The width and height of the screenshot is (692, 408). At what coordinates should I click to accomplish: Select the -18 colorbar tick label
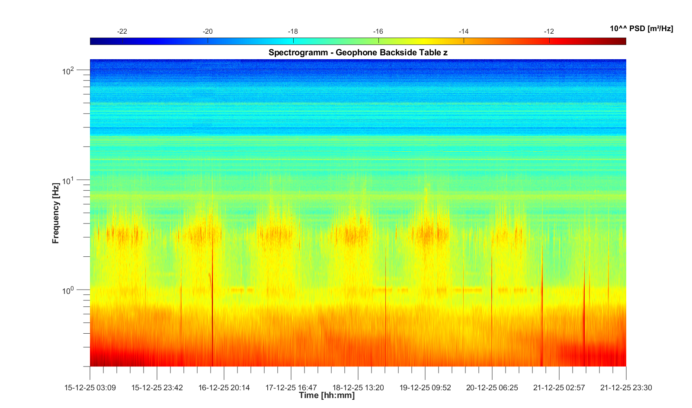coord(293,32)
